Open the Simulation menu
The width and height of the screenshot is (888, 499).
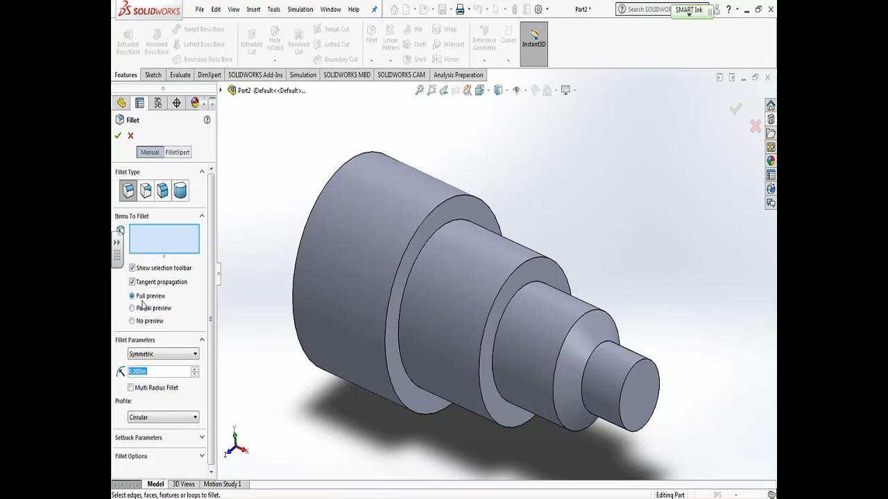pyautogui.click(x=300, y=10)
